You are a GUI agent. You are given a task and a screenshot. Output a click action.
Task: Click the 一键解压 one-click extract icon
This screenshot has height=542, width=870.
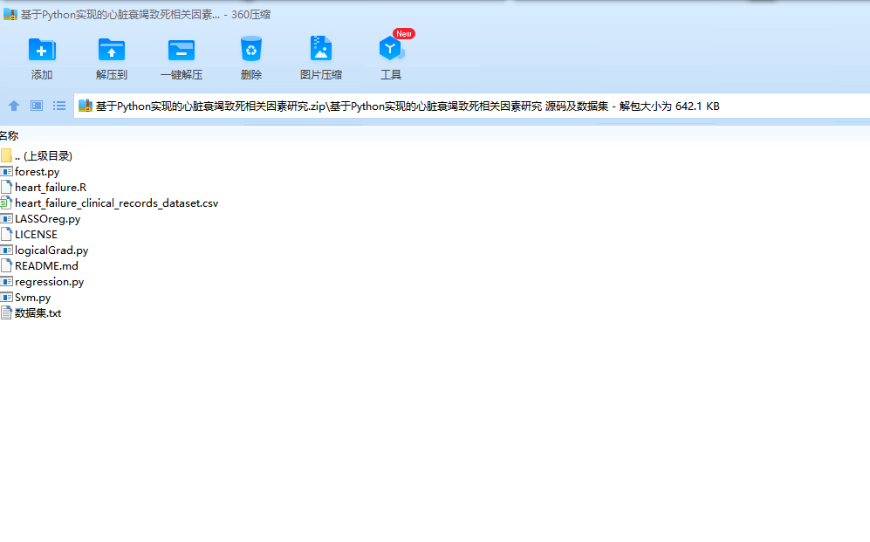point(182,50)
